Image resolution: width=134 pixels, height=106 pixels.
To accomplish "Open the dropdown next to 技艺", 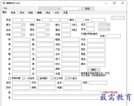I will click(x=104, y=25).
